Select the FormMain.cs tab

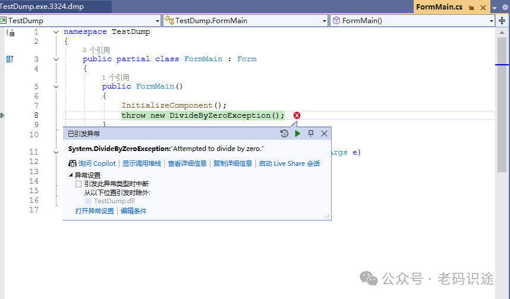(x=439, y=7)
